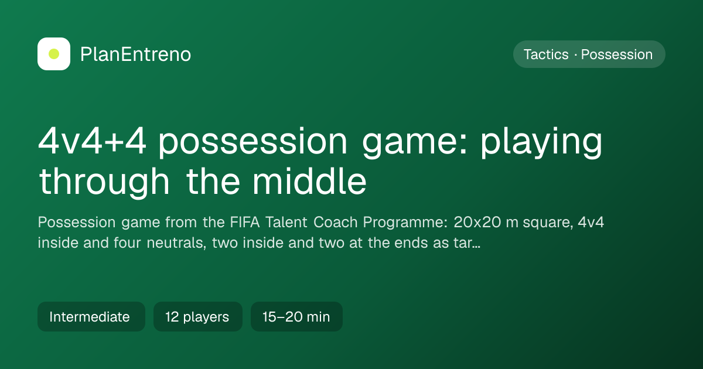The image size is (703, 369).
Task: Click the PlanEntreno white square logo icon
Action: (x=54, y=54)
